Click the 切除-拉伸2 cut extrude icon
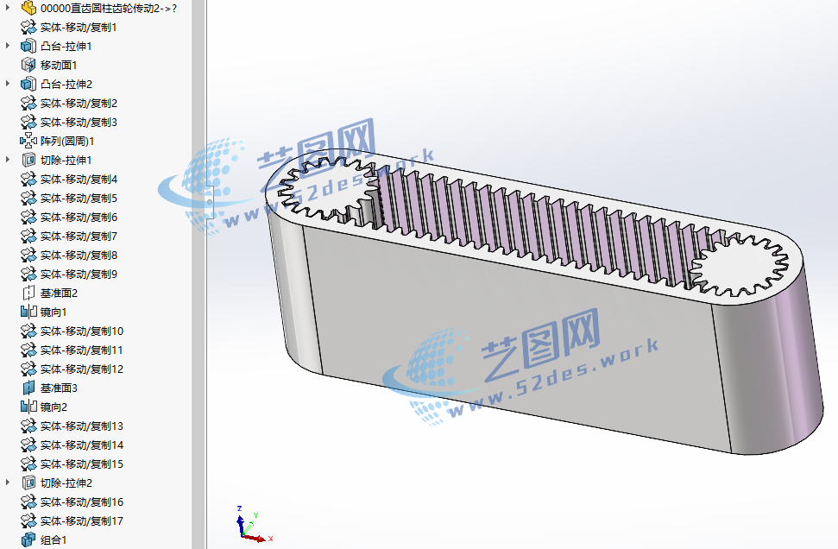This screenshot has width=838, height=549. [28, 483]
